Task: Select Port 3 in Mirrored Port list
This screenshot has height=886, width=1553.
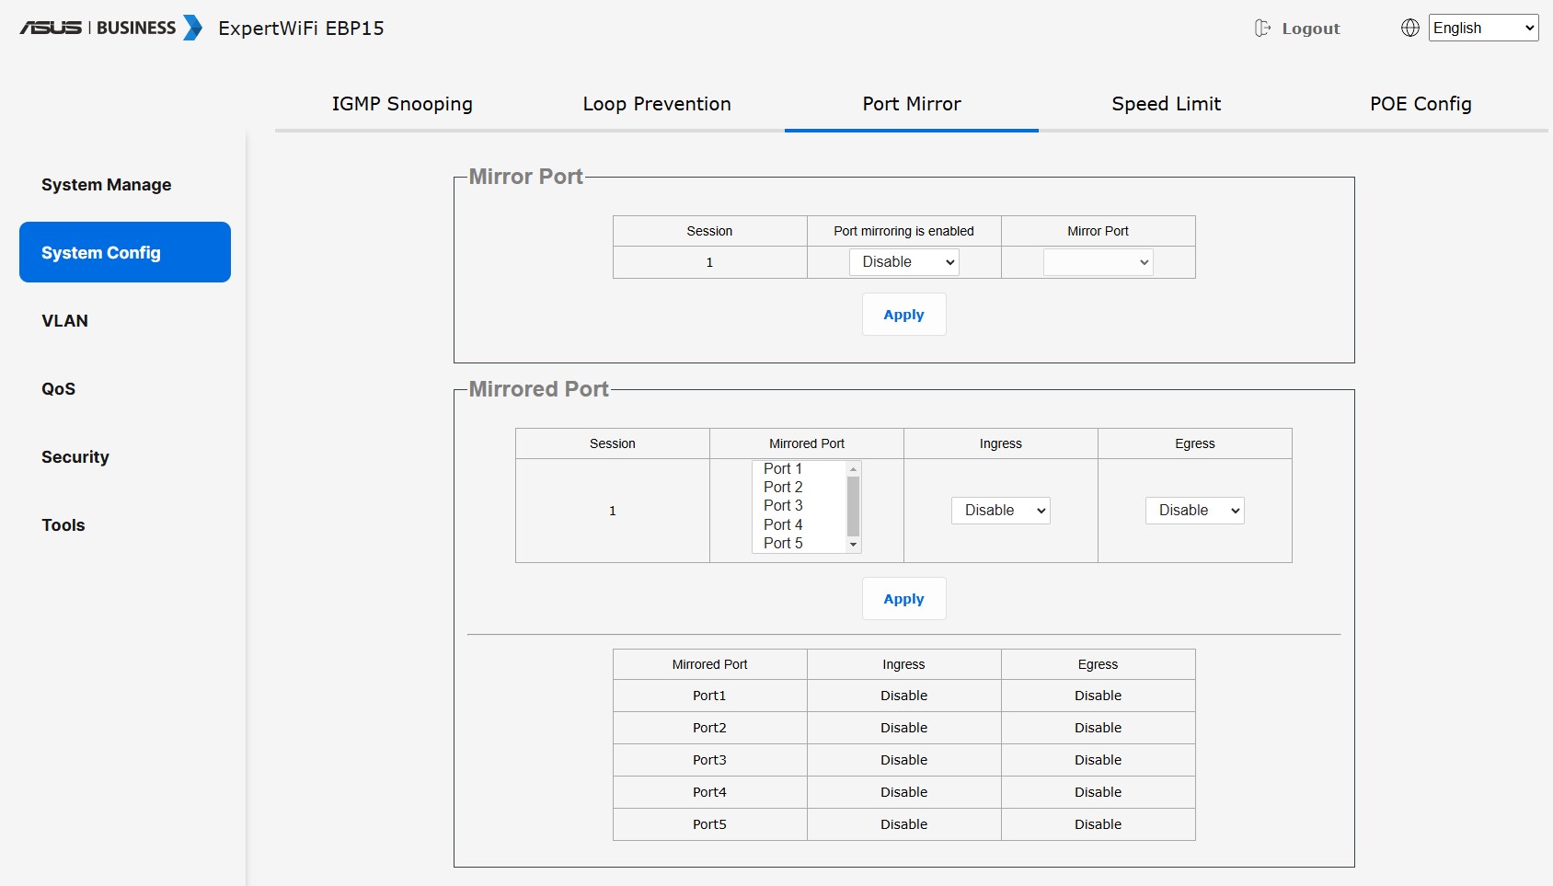Action: tap(783, 506)
